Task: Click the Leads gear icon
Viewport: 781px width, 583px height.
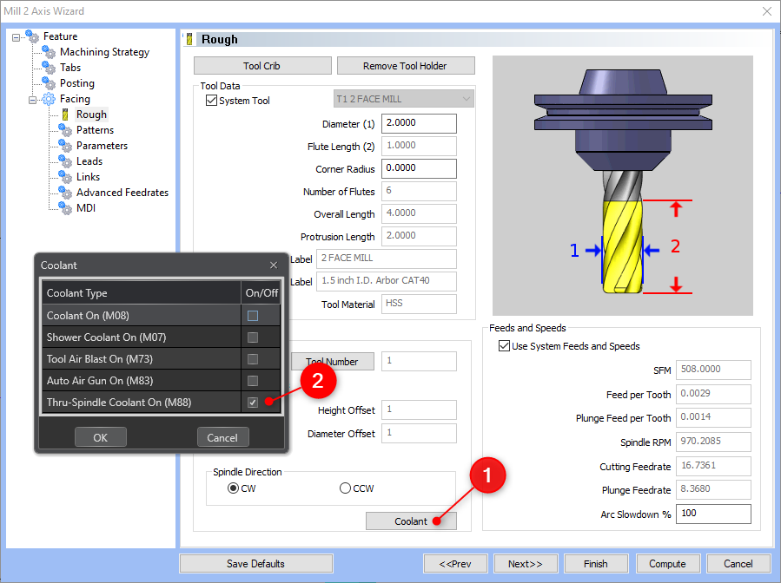Action: pos(65,161)
